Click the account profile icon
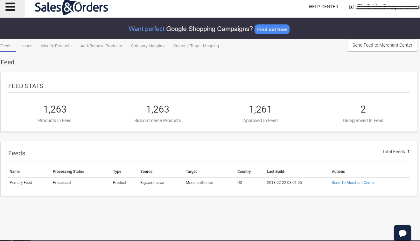420x241 pixels. [x=351, y=7]
